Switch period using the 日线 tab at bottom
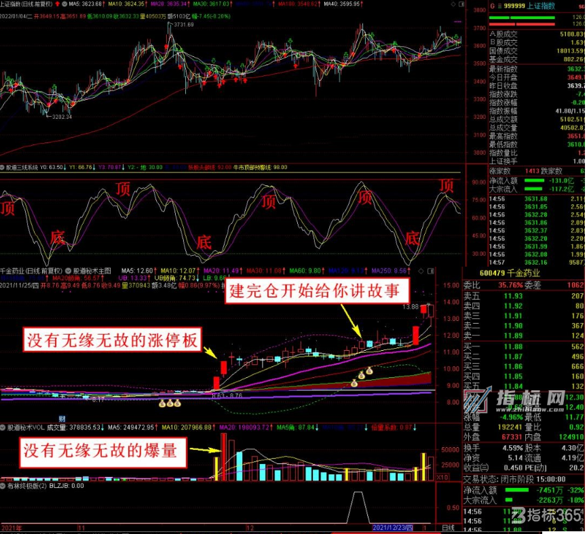This screenshot has width=587, height=534. pos(448,528)
